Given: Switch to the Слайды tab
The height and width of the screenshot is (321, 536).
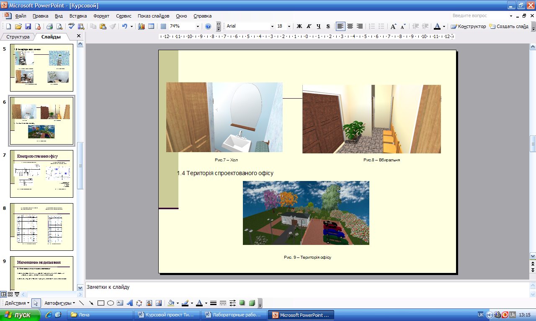Looking at the screenshot, I should (x=51, y=37).
